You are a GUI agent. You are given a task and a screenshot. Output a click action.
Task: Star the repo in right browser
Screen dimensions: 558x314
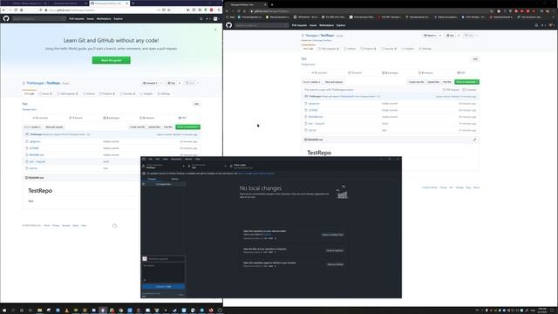click(451, 35)
